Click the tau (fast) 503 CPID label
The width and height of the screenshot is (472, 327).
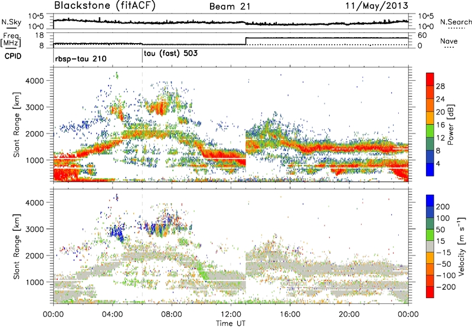(171, 54)
